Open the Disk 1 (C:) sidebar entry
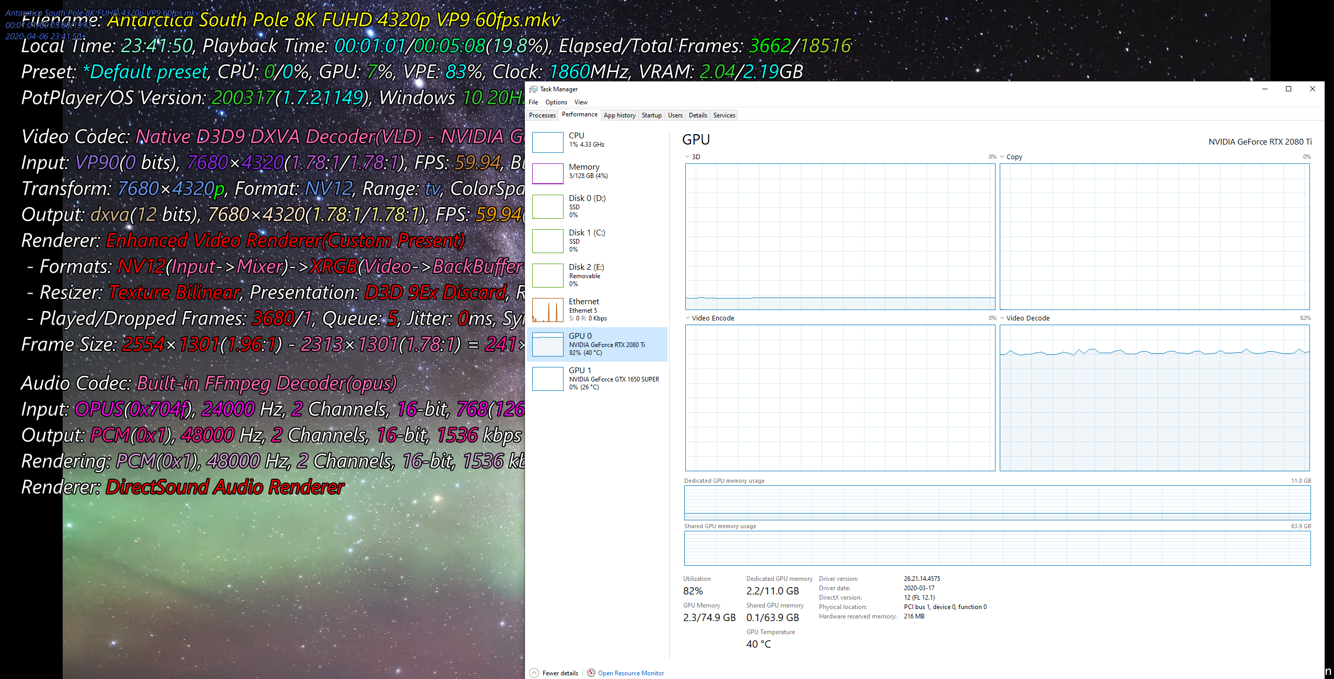The width and height of the screenshot is (1334, 679). pos(597,241)
